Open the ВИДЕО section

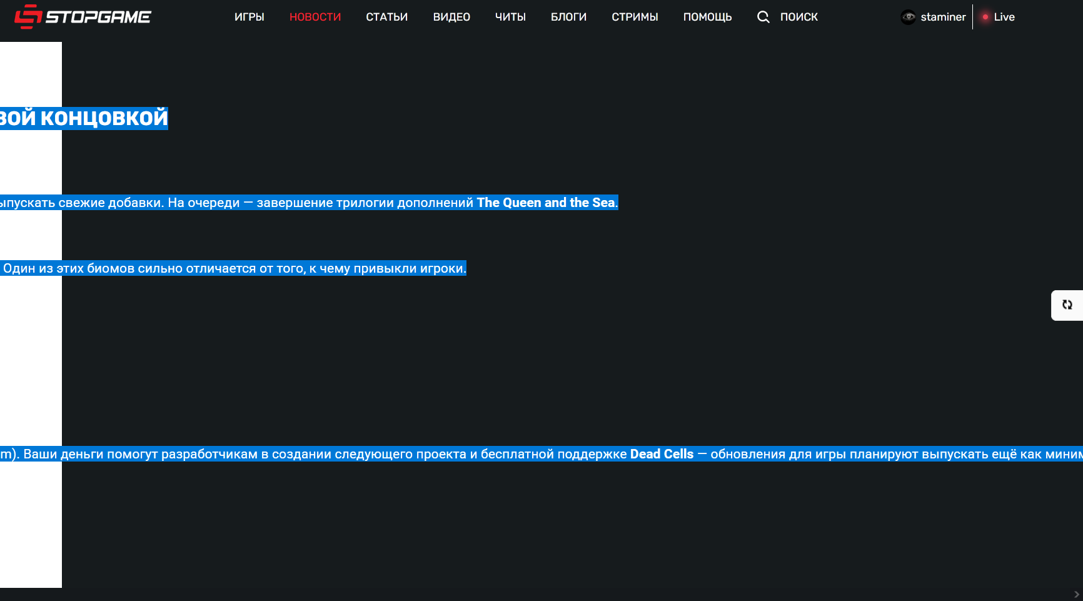tap(451, 17)
